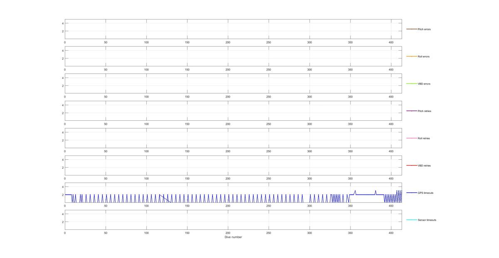Select the orange Roll errors legend line
The height and width of the screenshot is (258, 499).
tap(411, 56)
